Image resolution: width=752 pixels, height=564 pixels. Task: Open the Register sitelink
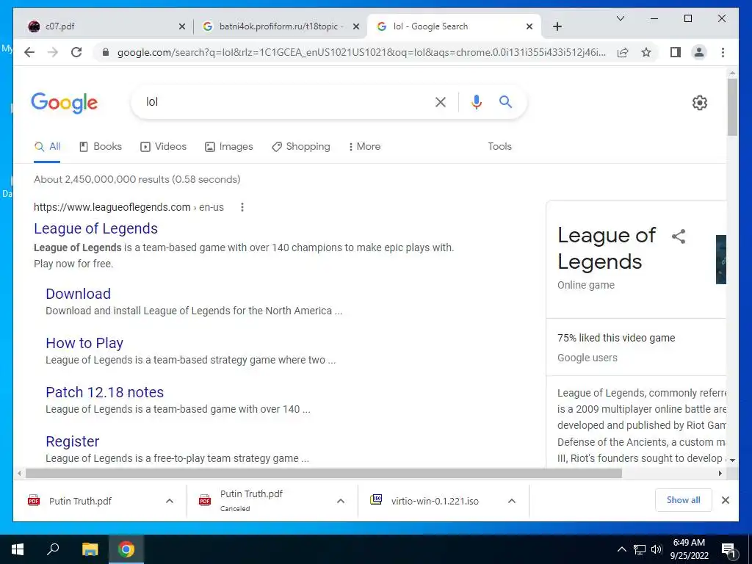73,441
